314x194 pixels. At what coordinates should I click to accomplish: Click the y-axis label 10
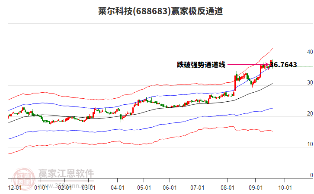pyautogui.click(x=310, y=144)
